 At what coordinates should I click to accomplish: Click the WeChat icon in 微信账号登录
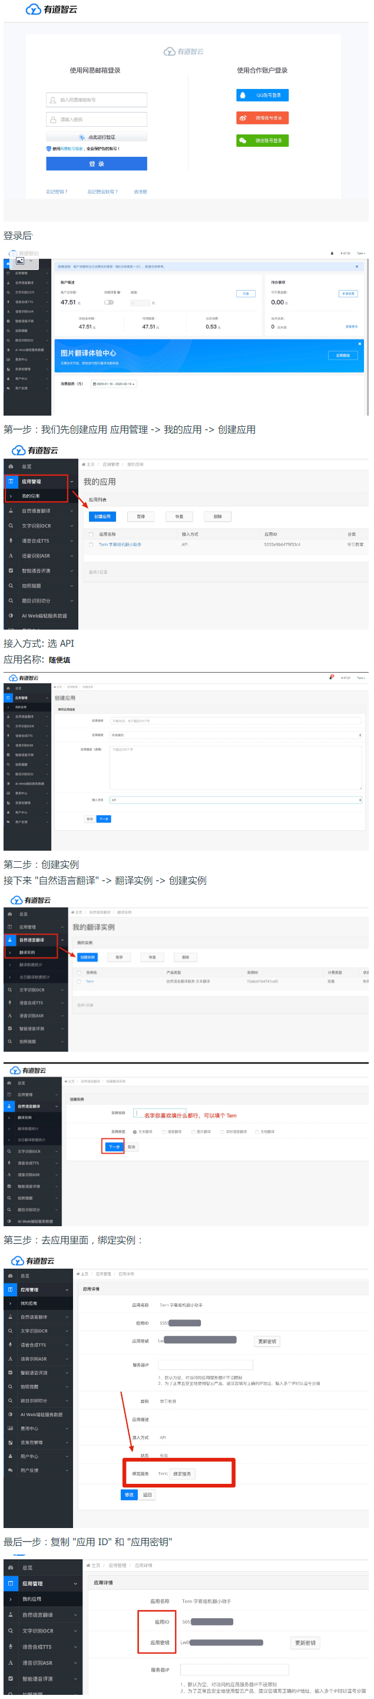243,140
